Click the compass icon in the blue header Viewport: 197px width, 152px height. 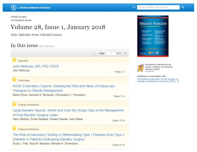click(14, 7)
